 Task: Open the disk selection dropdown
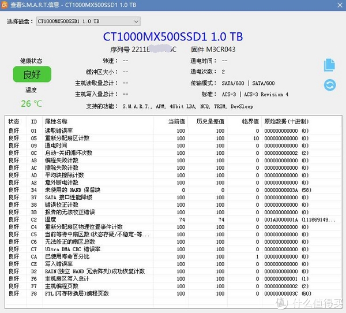(x=88, y=21)
